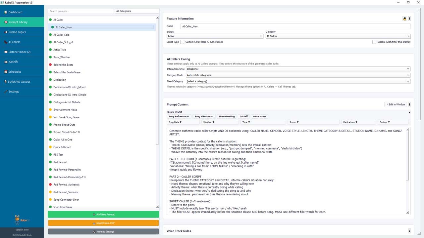This screenshot has width=424, height=238.
Task: Open the Dashboard sidebar icon
Action: click(x=6, y=12)
